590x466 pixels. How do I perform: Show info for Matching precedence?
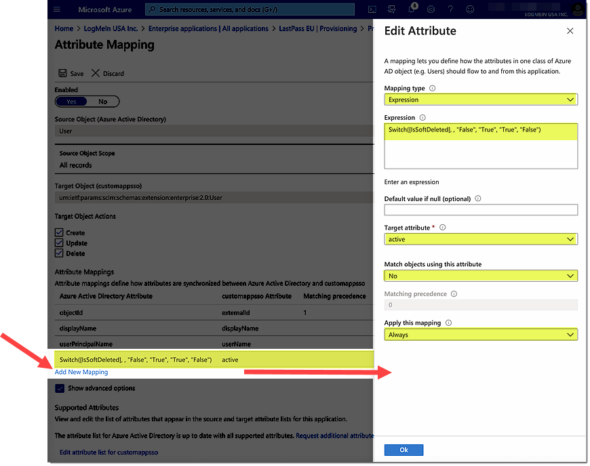[x=454, y=294]
